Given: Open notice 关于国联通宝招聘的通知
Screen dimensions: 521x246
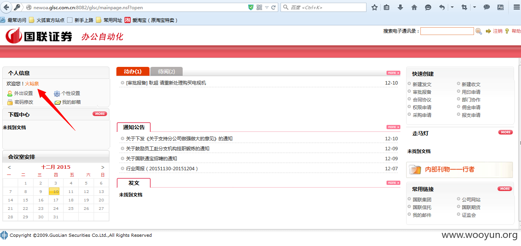Looking at the screenshot, I should pos(151,158).
